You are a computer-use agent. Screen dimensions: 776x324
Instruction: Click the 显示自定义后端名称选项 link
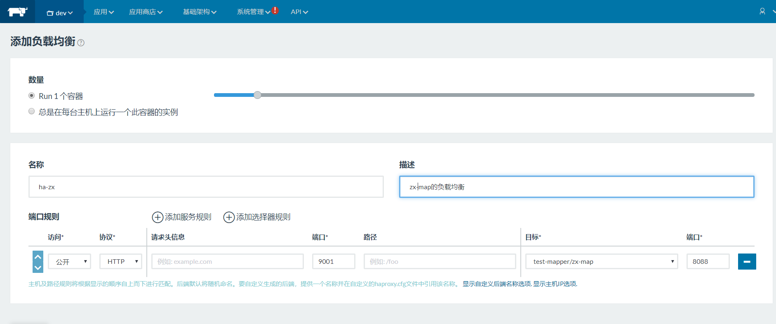[496, 284]
